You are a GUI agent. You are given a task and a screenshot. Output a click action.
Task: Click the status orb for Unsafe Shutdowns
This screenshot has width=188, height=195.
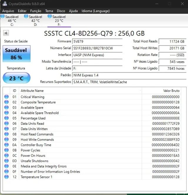(x=6, y=161)
